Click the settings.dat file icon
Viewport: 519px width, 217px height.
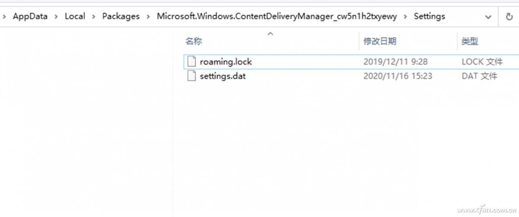192,76
